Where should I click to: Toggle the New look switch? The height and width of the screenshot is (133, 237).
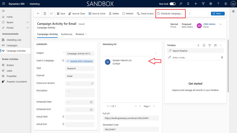[172, 4]
